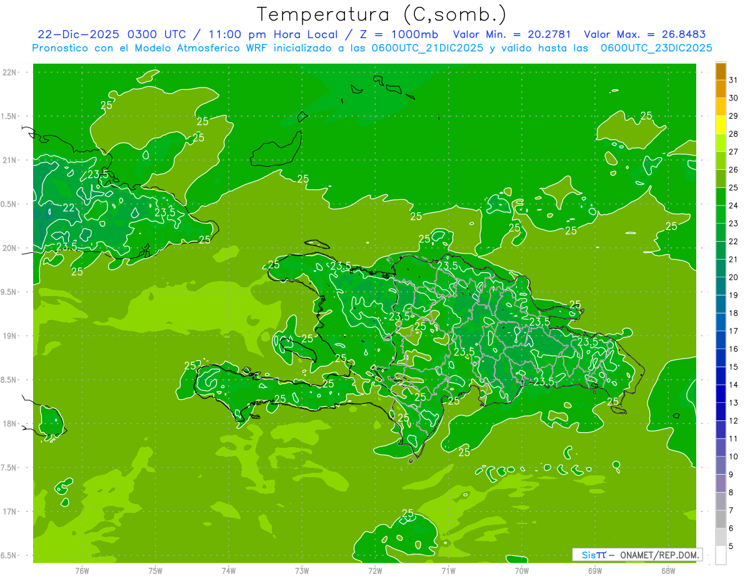Click the "76W" longitude axis label
The height and width of the screenshot is (579, 750).
tap(82, 570)
